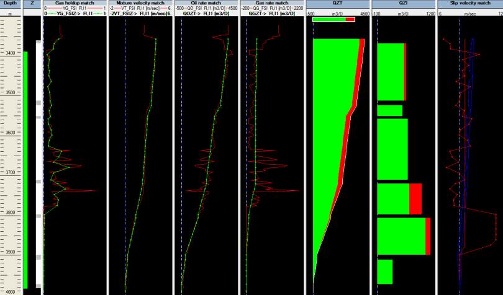Click the Oil rate match track title

pos(207,3)
